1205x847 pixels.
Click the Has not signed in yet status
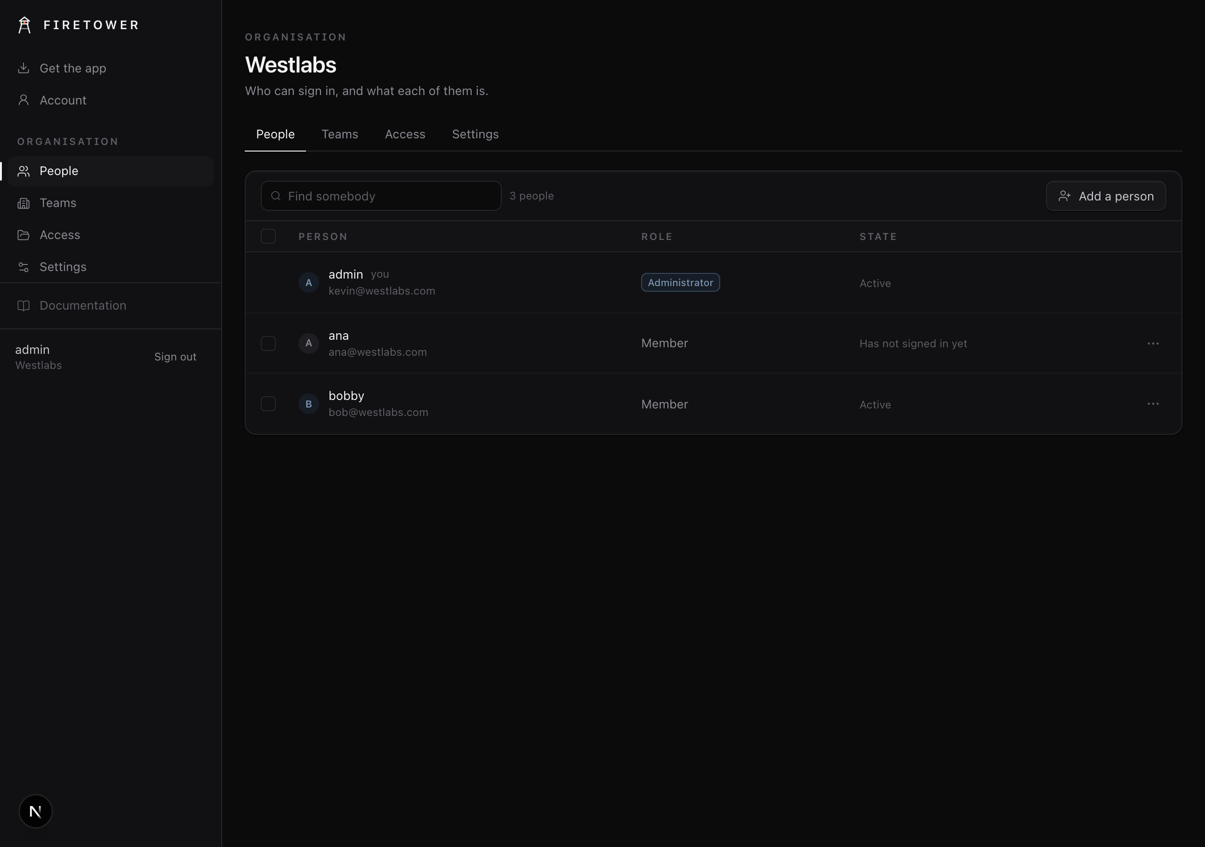(x=913, y=344)
